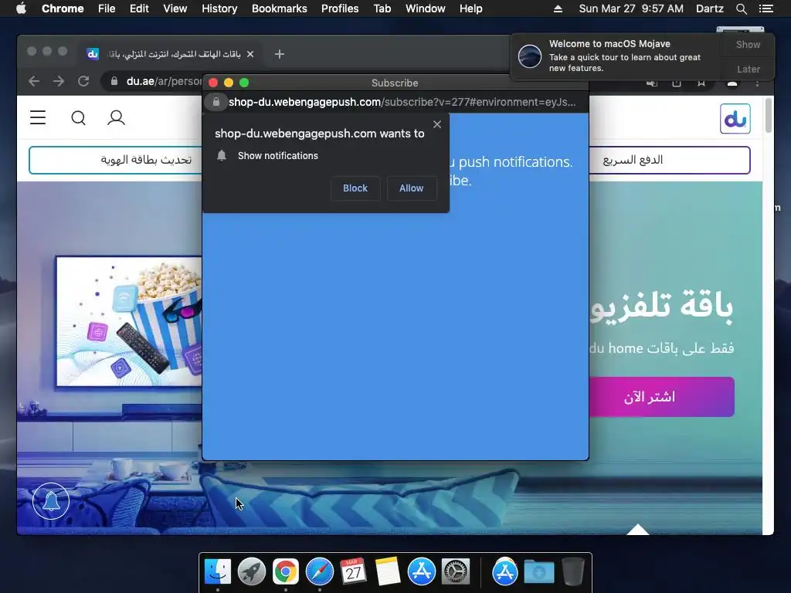Open the Profiles menu

point(340,8)
